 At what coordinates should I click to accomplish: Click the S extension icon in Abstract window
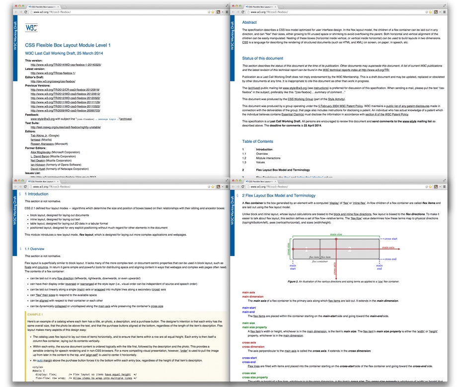[x=436, y=12]
